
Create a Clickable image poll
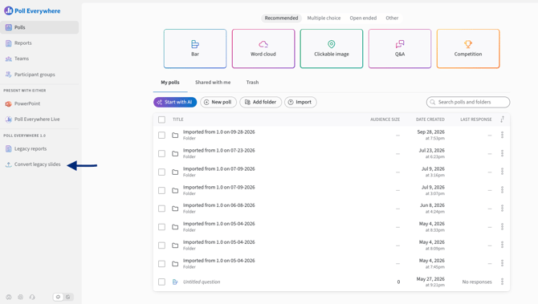tap(332, 49)
